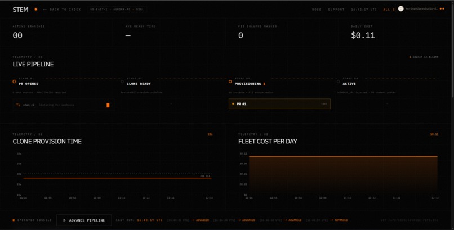Click the last ADVANCED log entry
The image size is (454, 230).
tap(341, 220)
